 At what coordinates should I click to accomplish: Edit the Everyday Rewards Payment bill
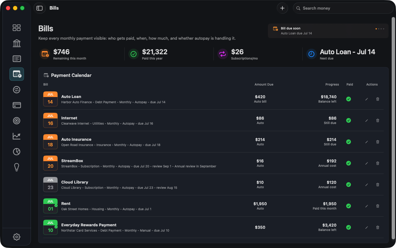(x=367, y=228)
